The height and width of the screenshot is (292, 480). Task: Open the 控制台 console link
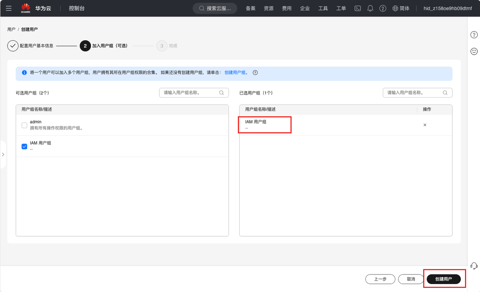(x=77, y=8)
